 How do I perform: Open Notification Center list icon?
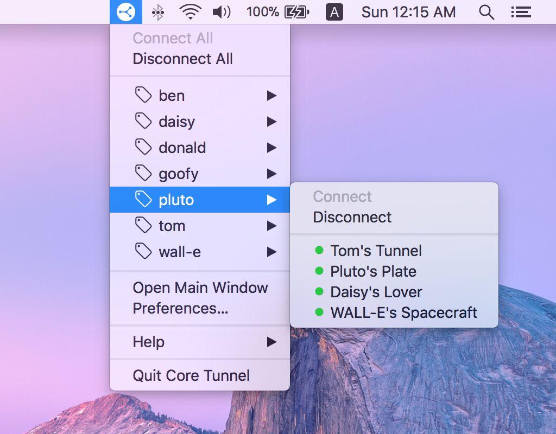point(521,12)
